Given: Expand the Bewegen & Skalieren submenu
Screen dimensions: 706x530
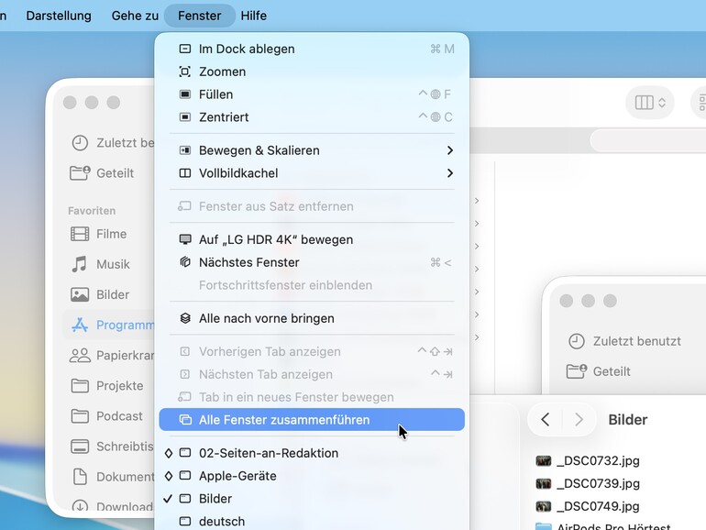Looking at the screenshot, I should [x=312, y=150].
